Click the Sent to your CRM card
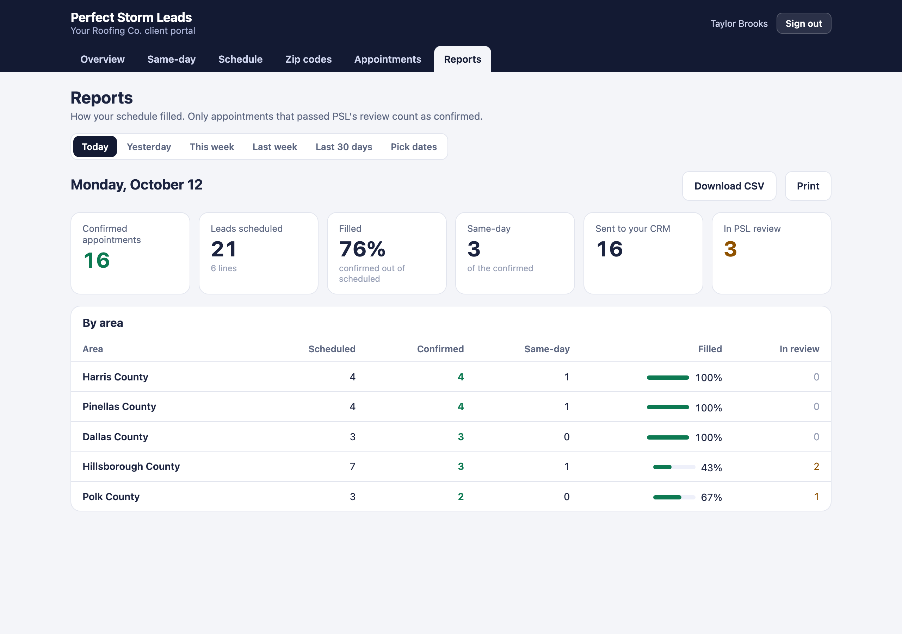 [x=643, y=253]
